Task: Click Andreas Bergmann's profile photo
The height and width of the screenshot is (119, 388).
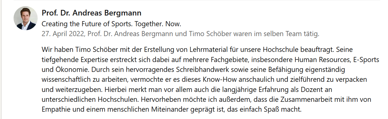Action: [x=25, y=18]
